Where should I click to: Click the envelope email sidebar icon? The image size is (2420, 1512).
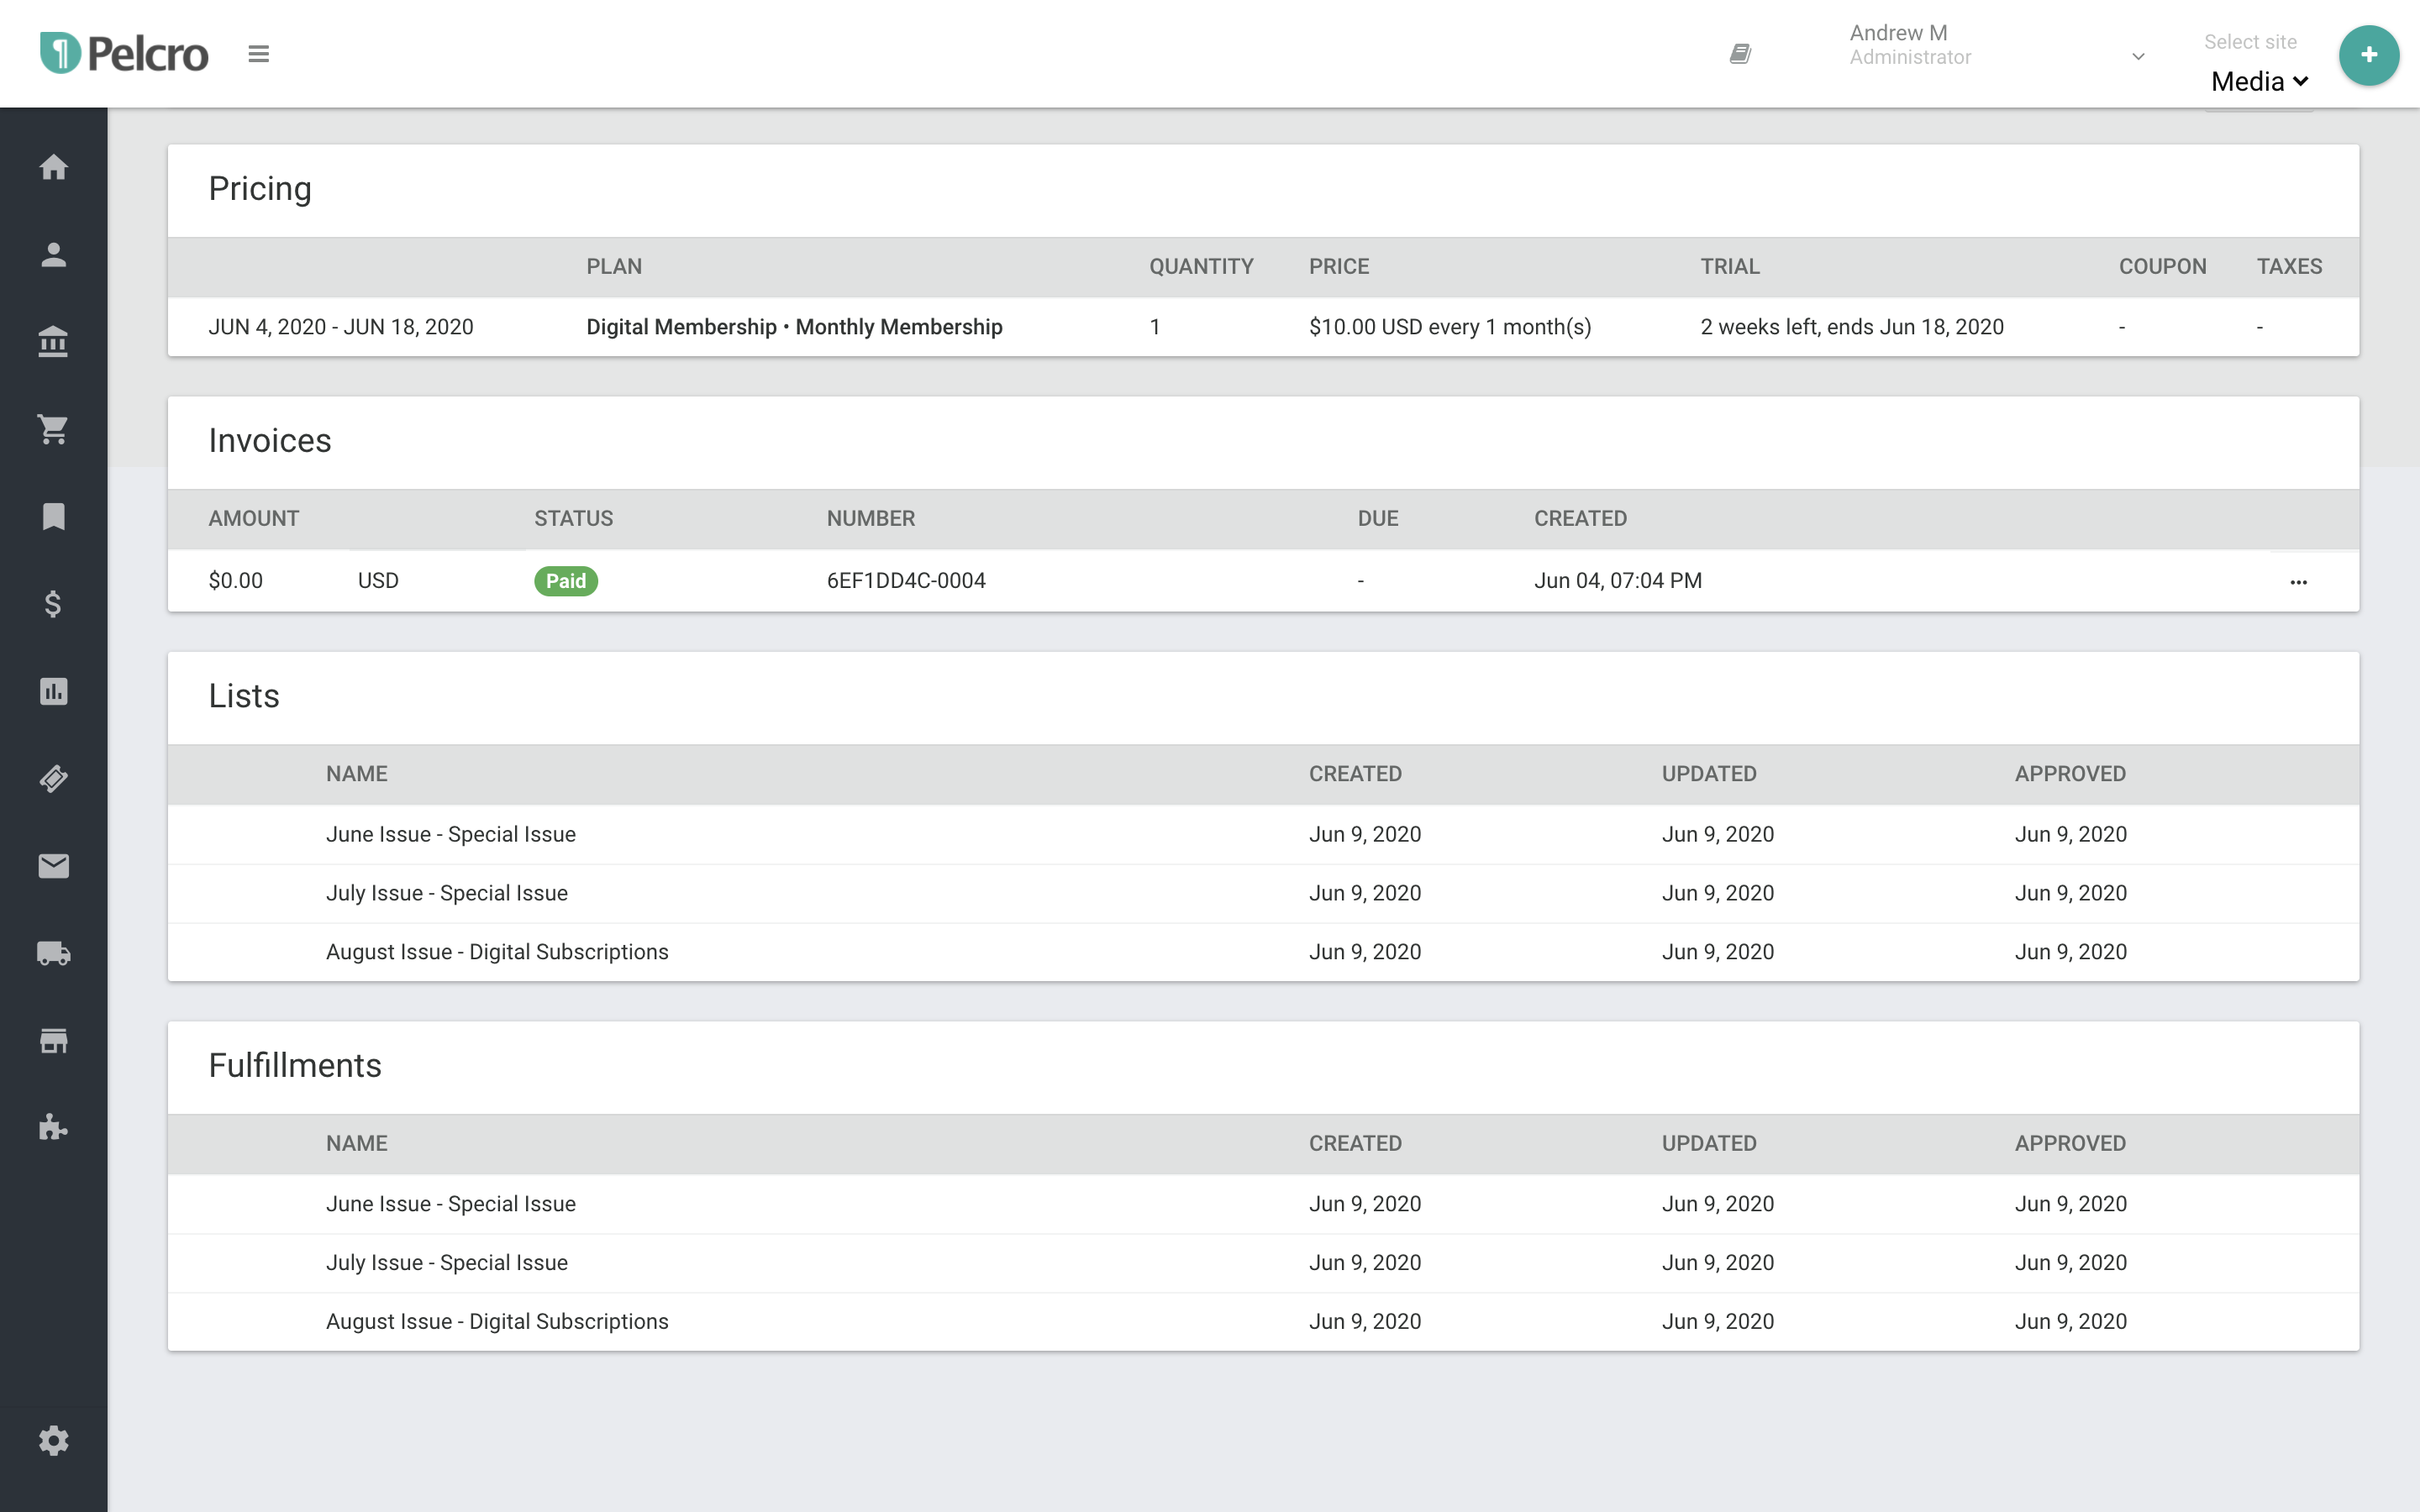pyautogui.click(x=53, y=866)
